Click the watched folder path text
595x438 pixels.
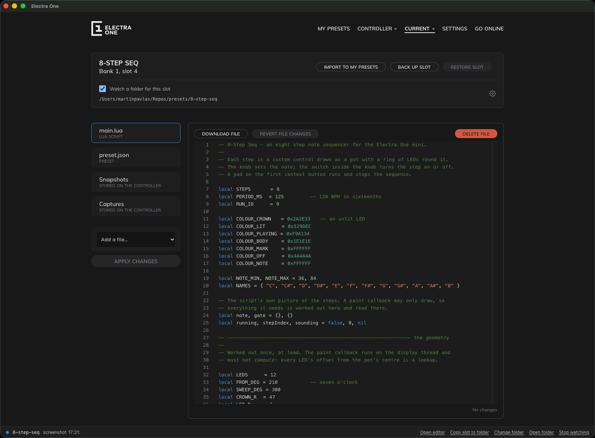(158, 99)
